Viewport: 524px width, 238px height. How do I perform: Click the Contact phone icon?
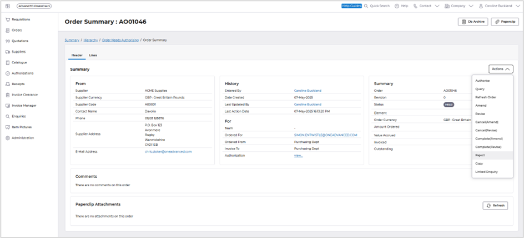click(x=415, y=6)
